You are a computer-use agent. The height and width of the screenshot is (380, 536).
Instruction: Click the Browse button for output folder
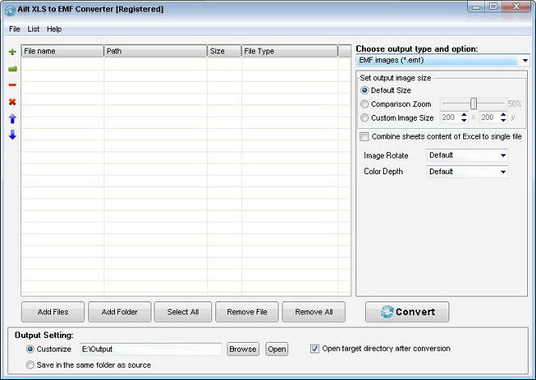click(242, 349)
